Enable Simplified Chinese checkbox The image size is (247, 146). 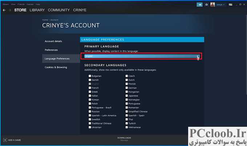(127, 112)
